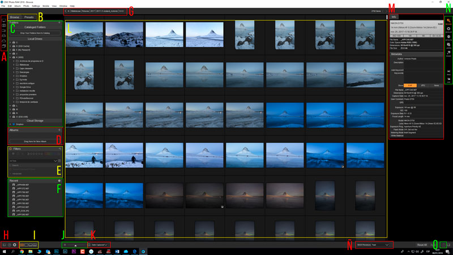Toggle the Filters panel on/off circle
Screen dimensions: 453x255
pos(11,148)
